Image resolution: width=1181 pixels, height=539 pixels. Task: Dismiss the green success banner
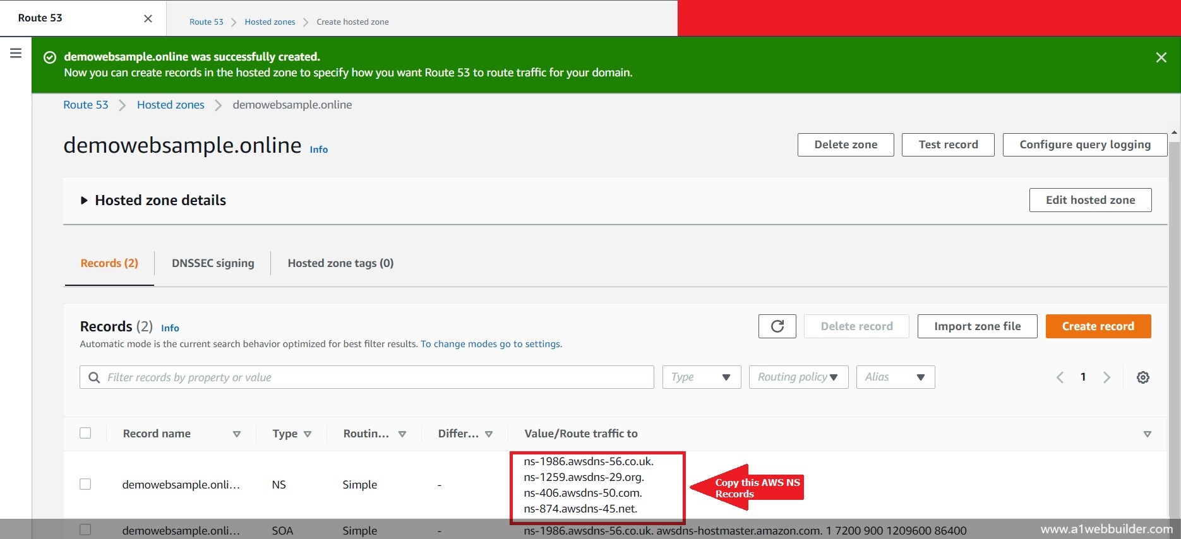1161,57
